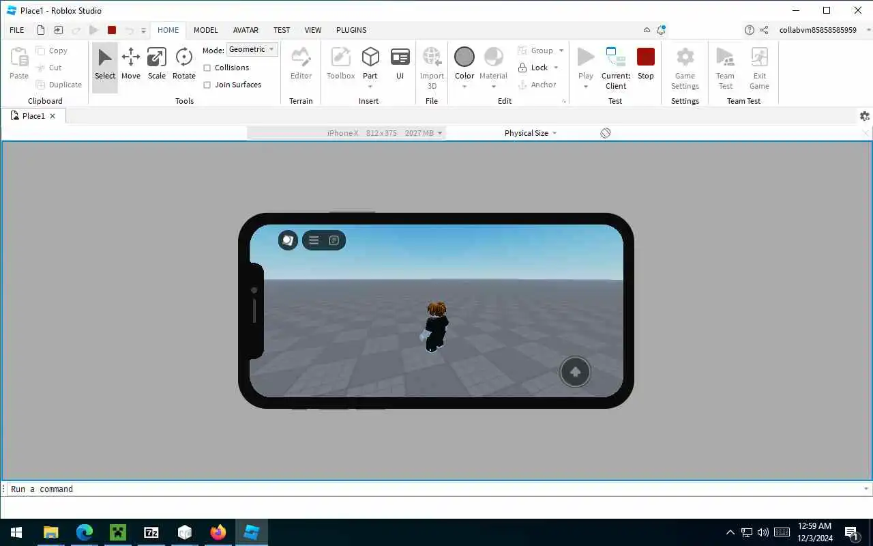Open the Mode Geometric dropdown
The image size is (873, 546).
pos(252,50)
